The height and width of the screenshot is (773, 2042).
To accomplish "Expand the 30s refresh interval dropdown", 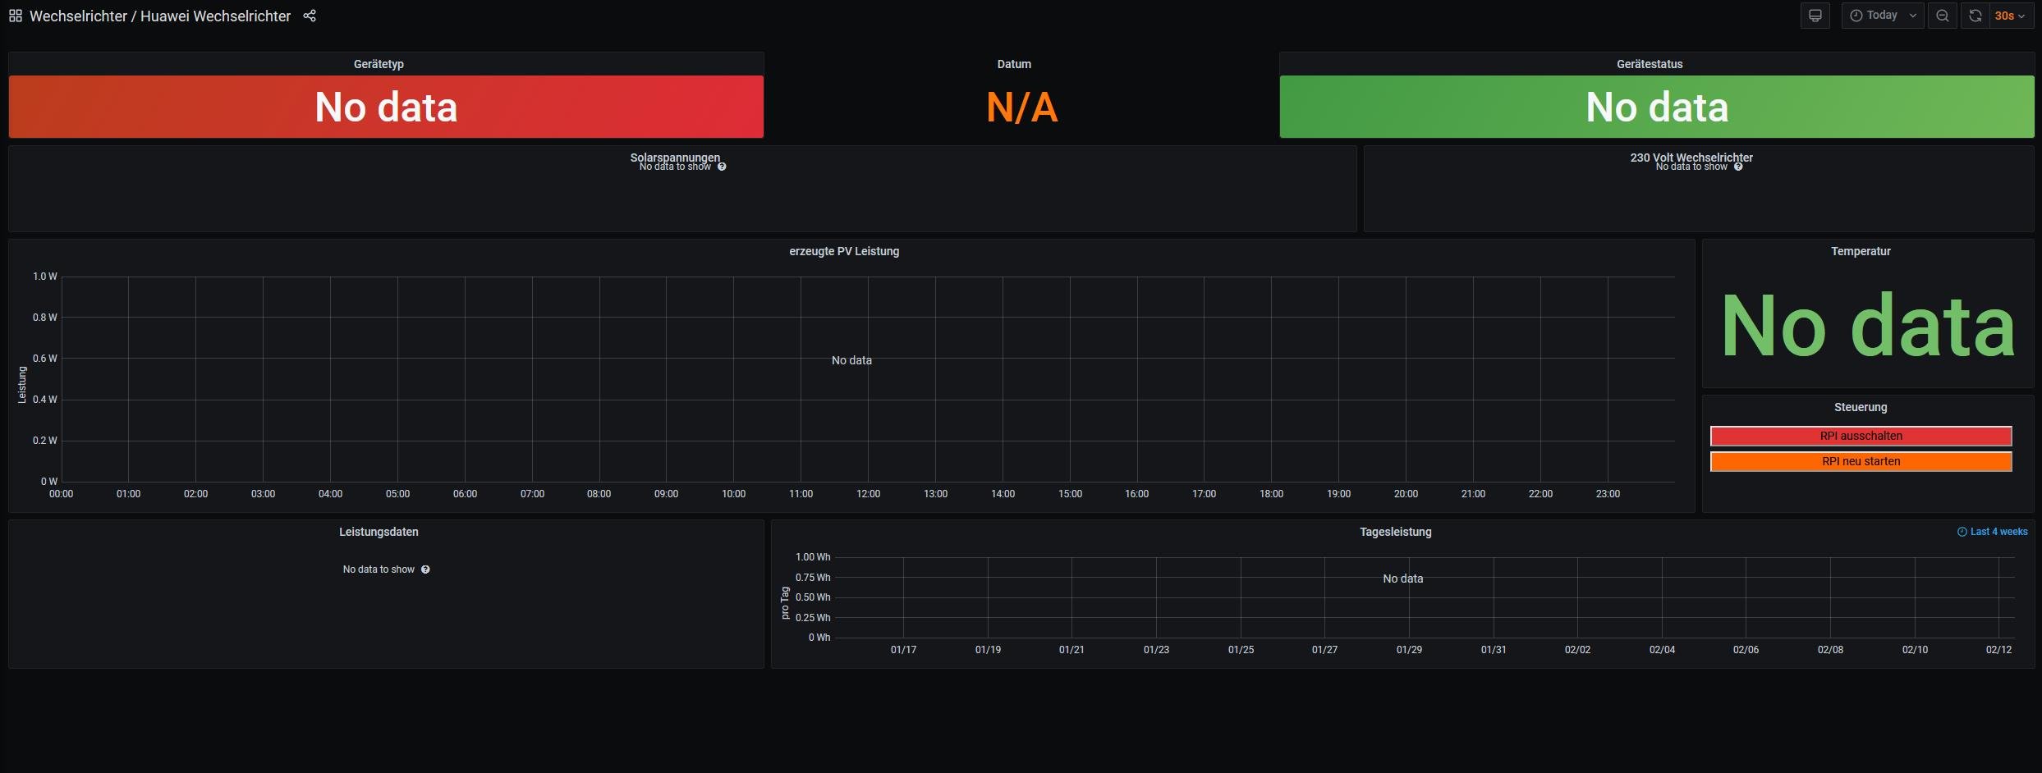I will pos(2009,16).
